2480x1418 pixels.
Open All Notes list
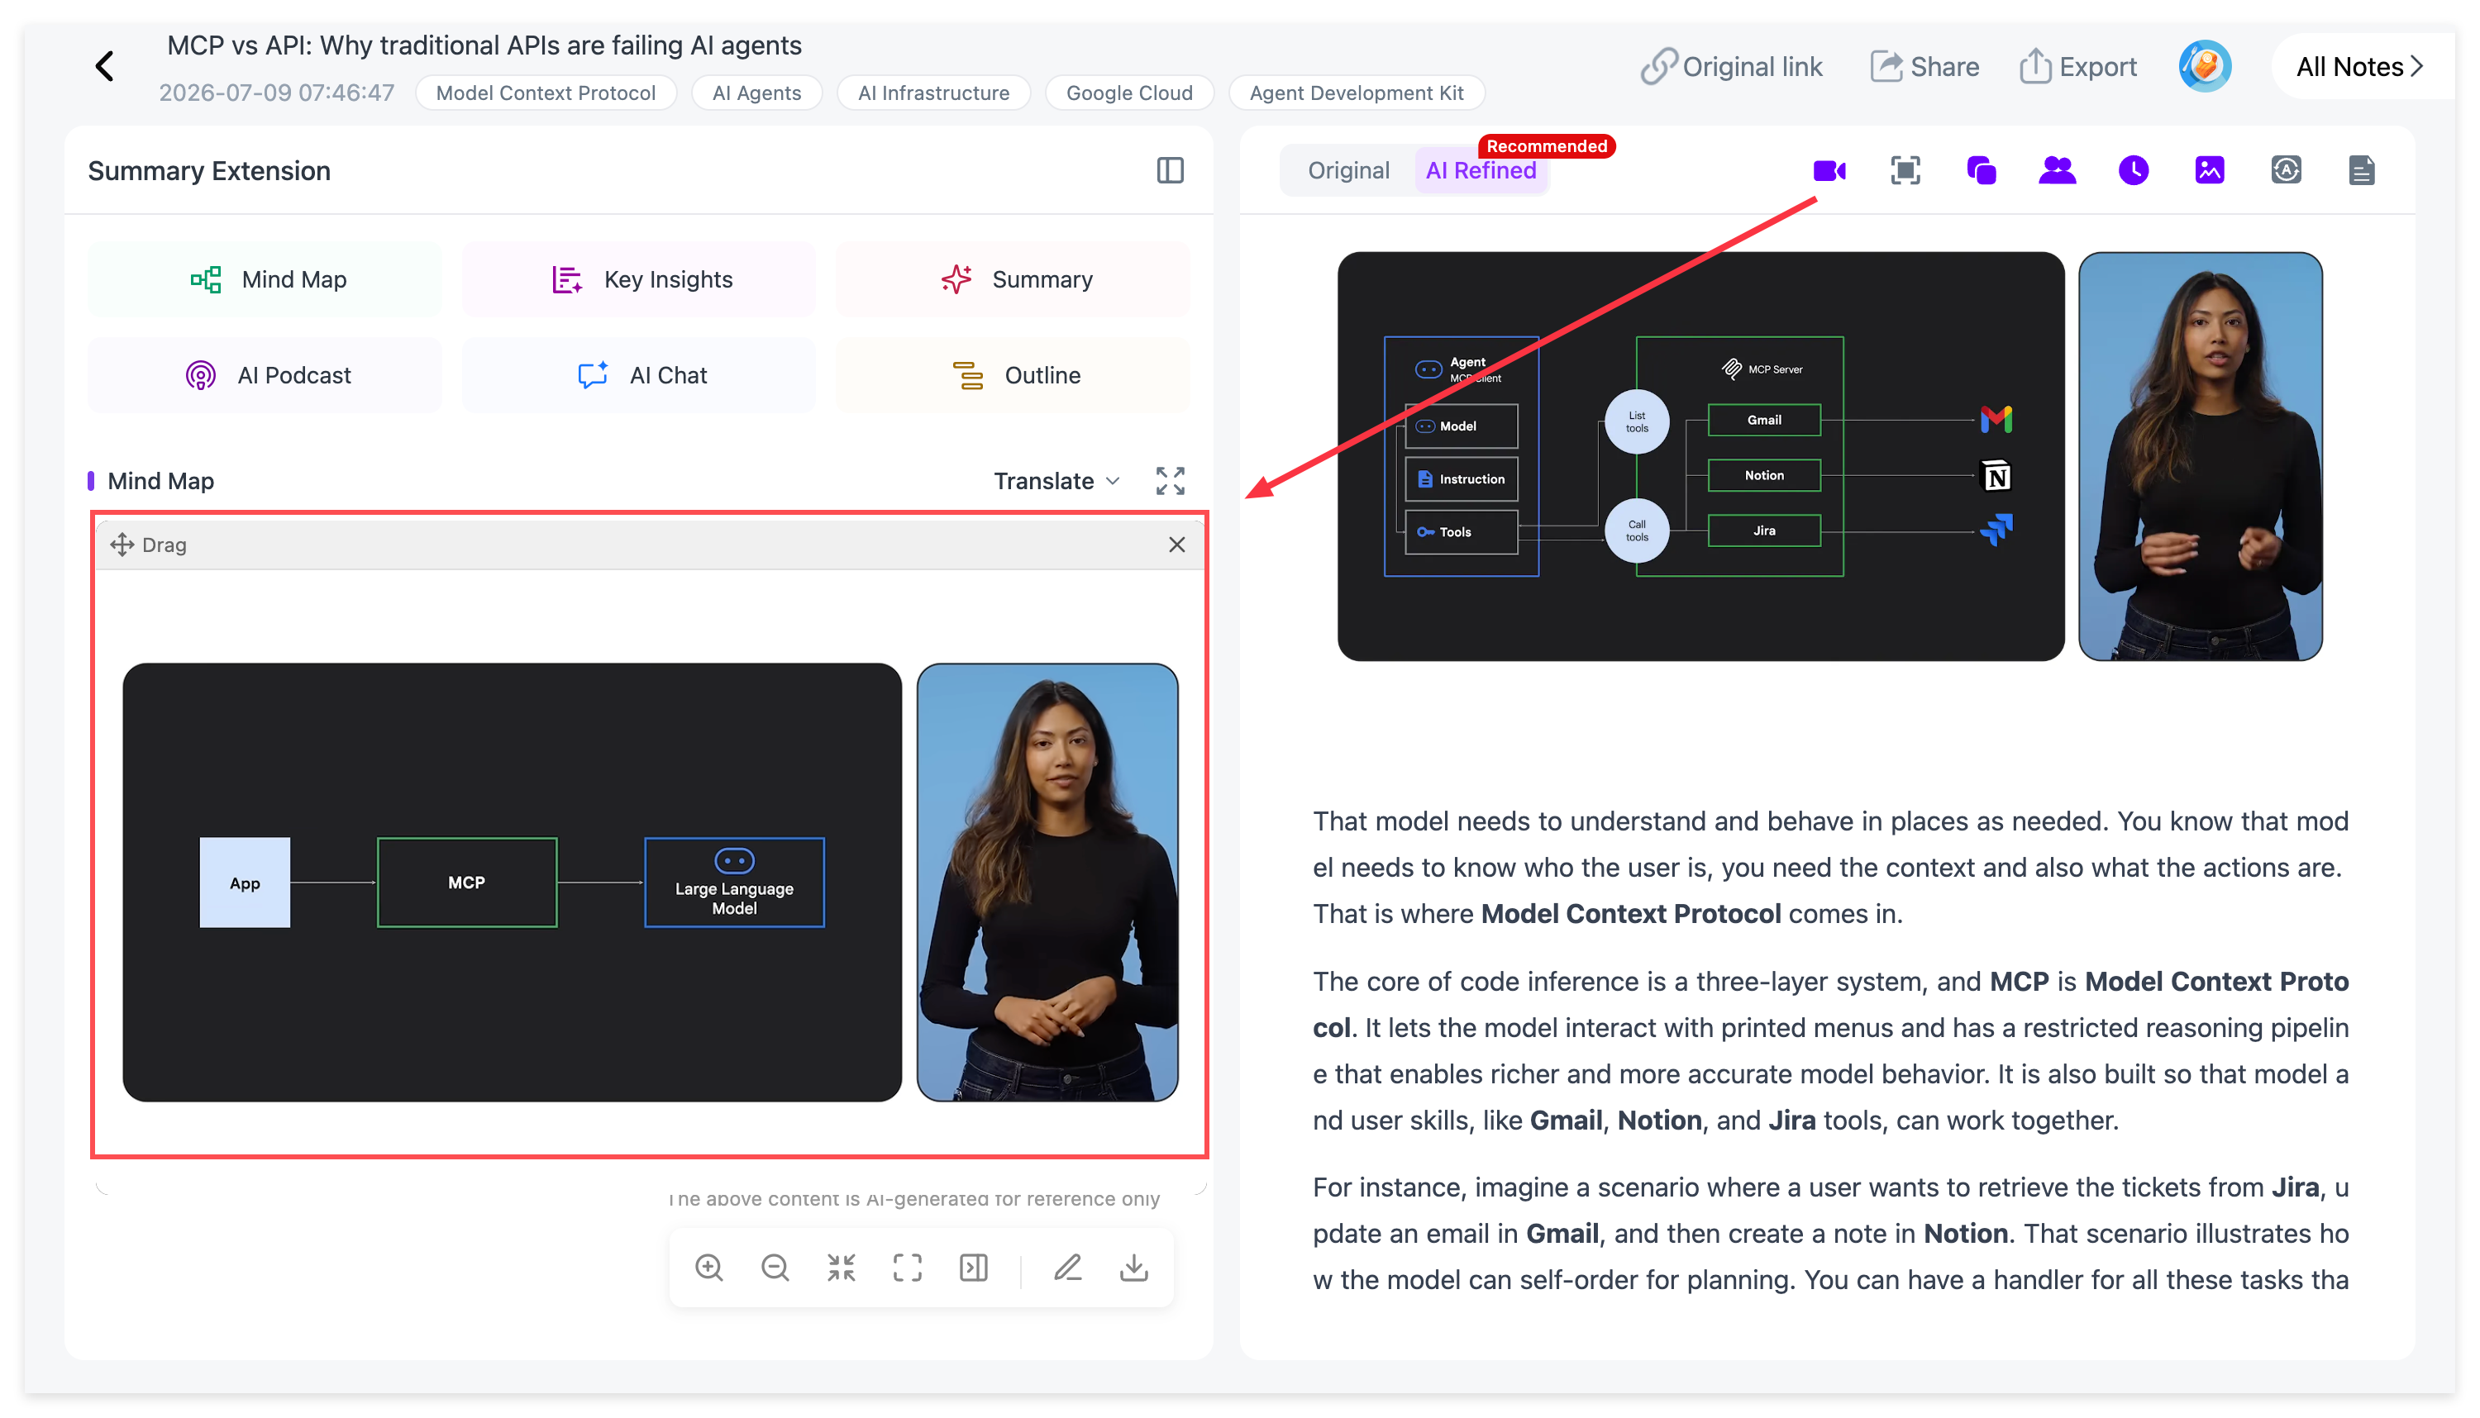pyautogui.click(x=2359, y=66)
